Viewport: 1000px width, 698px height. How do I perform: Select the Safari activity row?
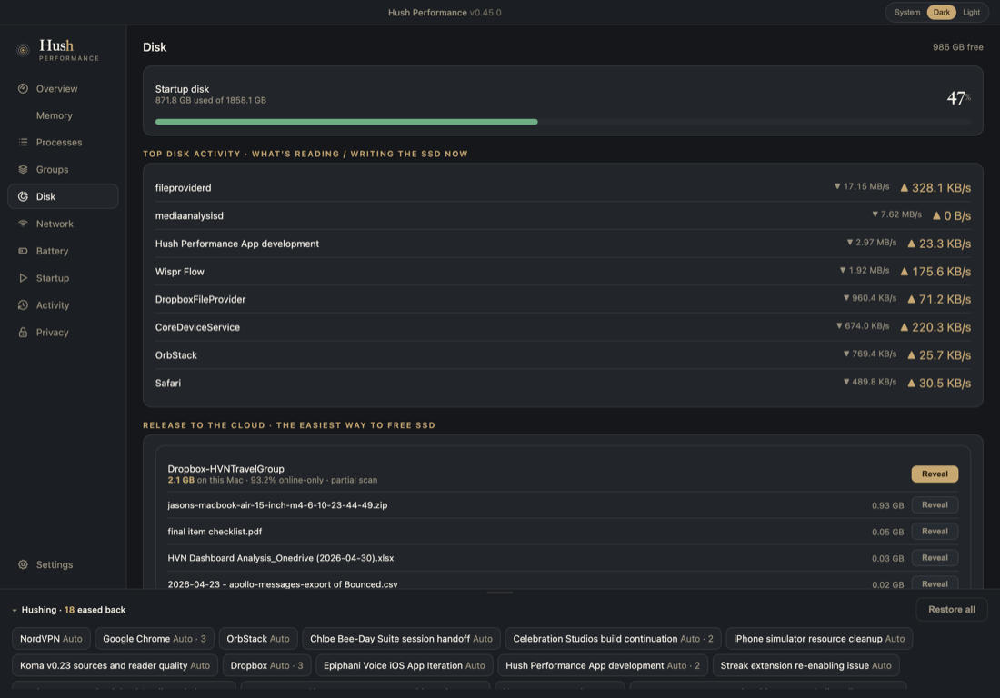coord(563,384)
